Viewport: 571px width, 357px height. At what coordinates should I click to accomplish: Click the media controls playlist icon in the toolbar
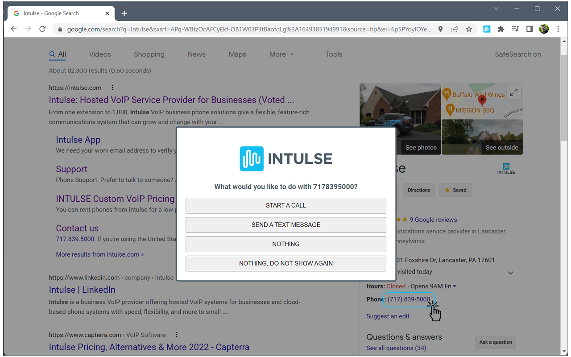coord(515,29)
